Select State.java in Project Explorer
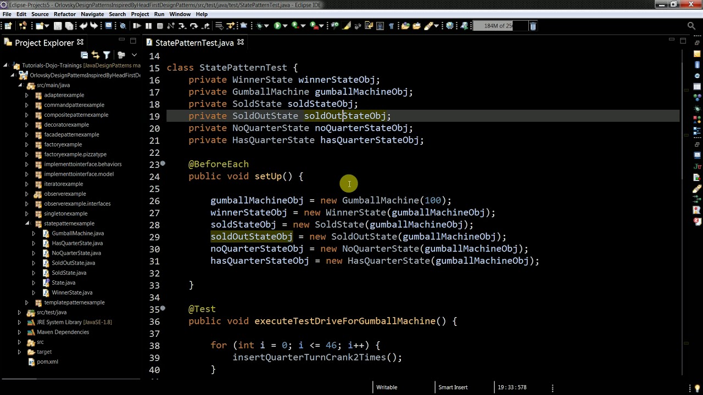 pos(63,283)
